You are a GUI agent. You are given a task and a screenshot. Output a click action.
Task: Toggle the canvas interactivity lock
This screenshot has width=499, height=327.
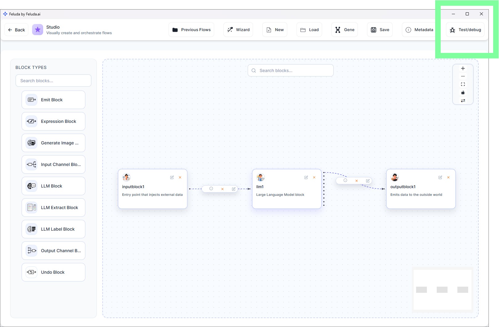click(463, 92)
